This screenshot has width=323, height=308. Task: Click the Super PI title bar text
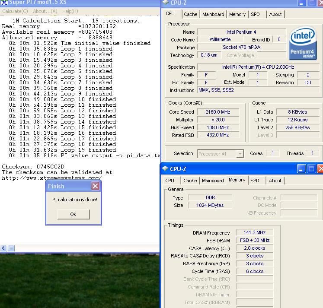(x=38, y=3)
